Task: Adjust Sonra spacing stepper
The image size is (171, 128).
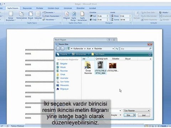Action: (130, 20)
